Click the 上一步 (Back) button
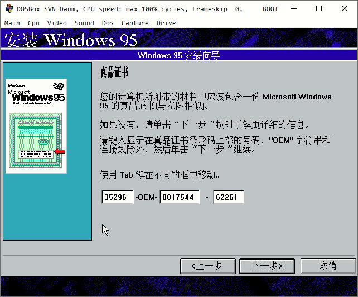Viewport: 358px width, 297px height. coord(208,266)
